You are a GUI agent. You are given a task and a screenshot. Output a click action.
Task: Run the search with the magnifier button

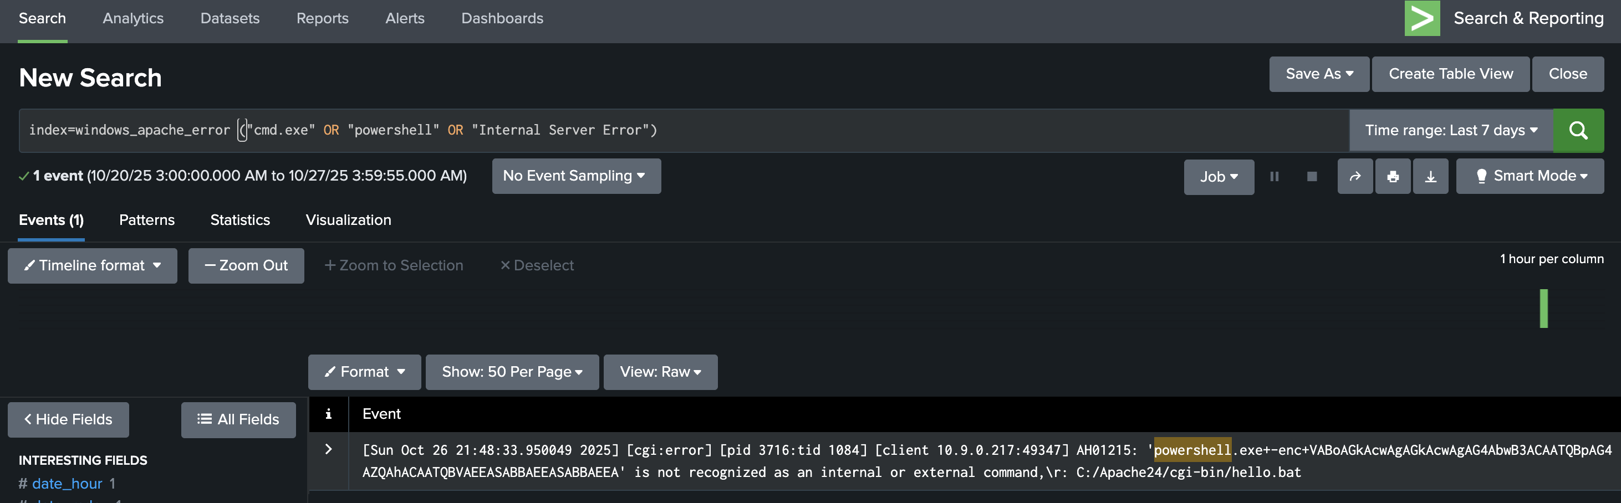[1578, 130]
